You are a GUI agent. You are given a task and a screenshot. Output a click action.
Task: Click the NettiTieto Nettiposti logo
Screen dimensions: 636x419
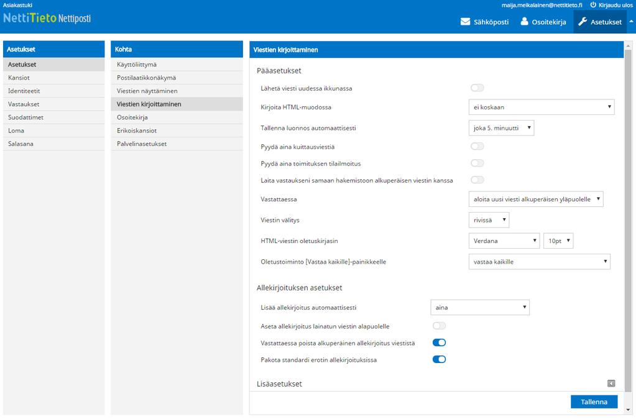pyautogui.click(x=47, y=18)
